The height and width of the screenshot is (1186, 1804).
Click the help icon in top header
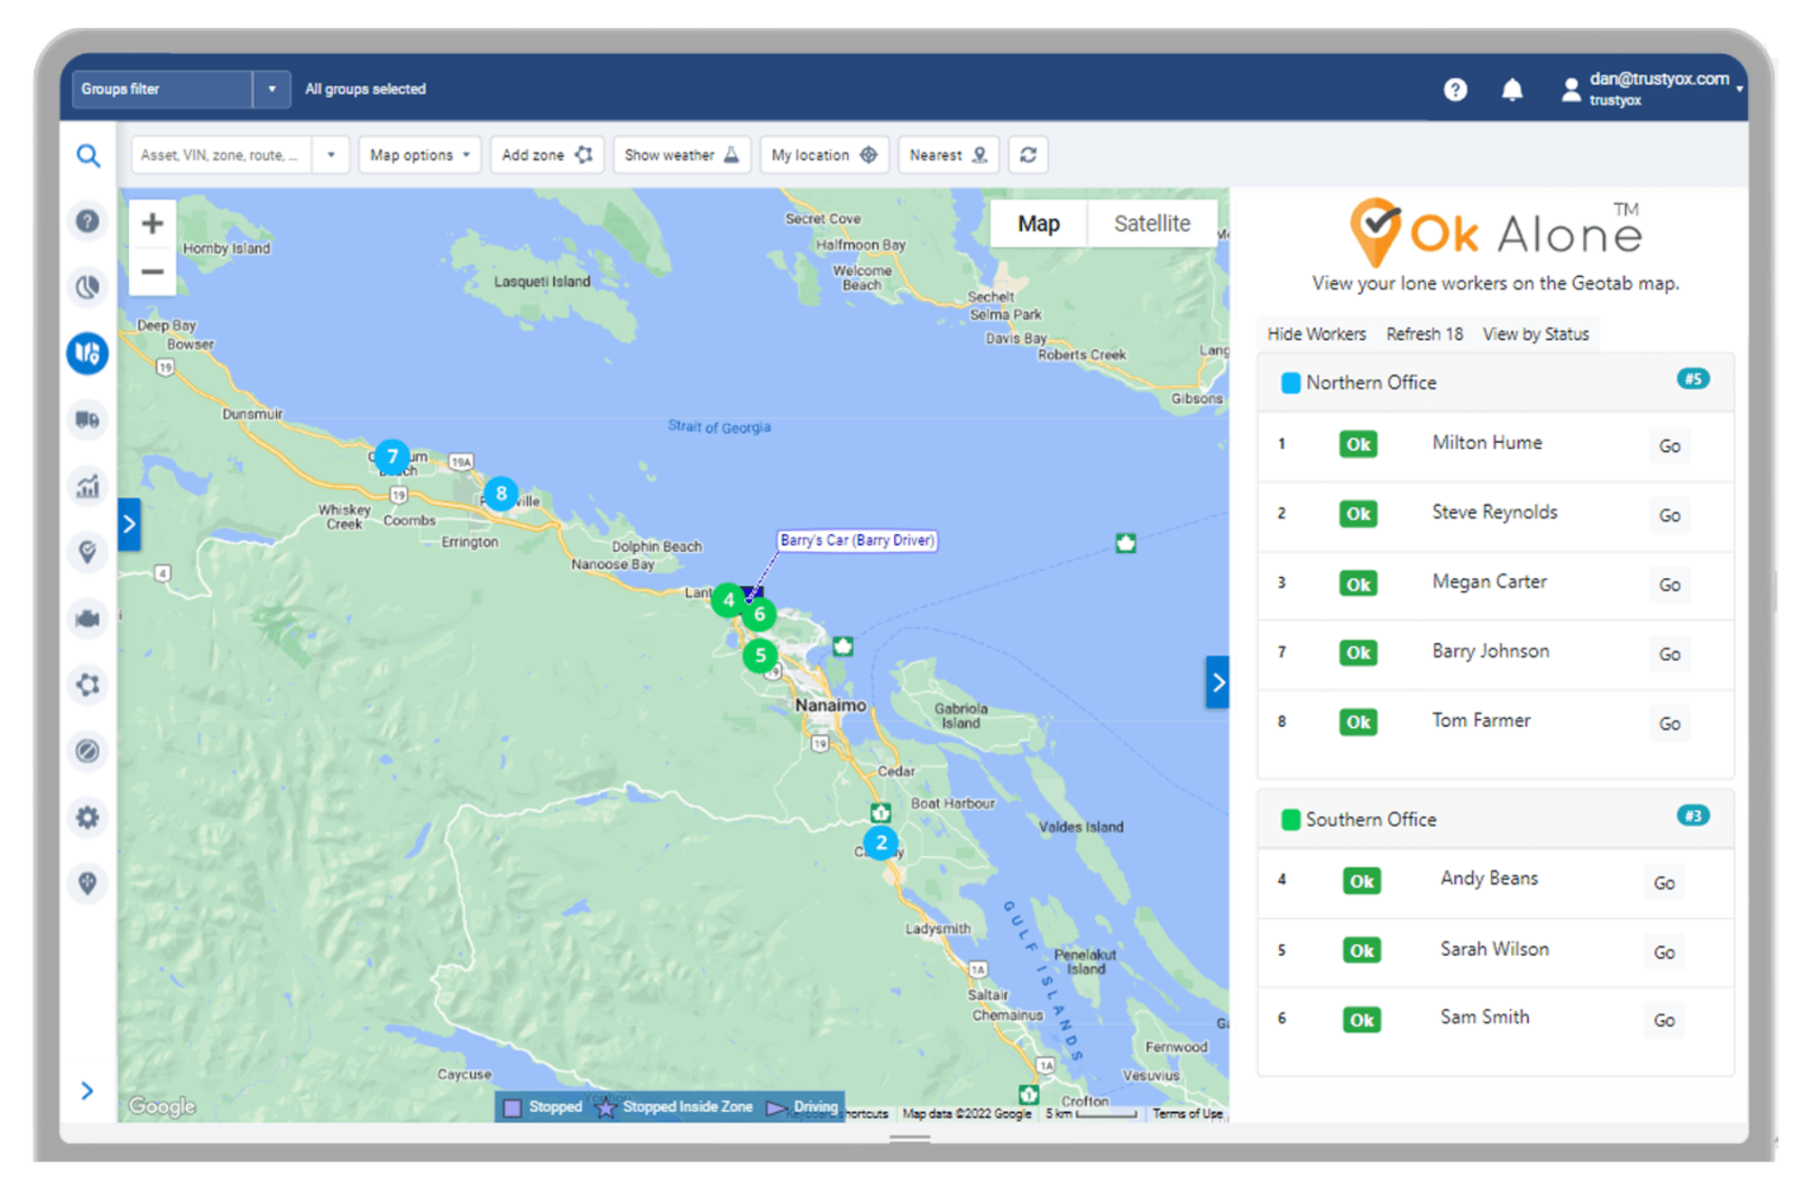1455,89
